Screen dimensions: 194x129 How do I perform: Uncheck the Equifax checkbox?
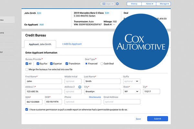click(x=38, y=64)
